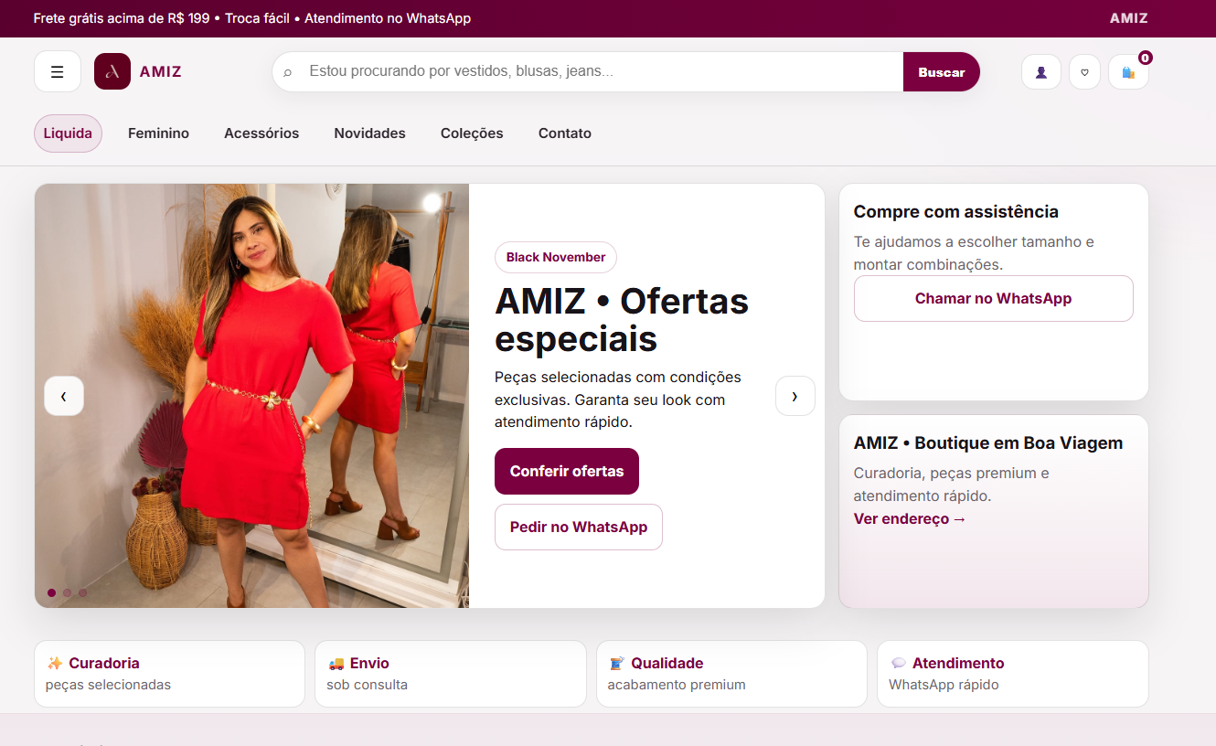Select the second carousel dot indicator
Image resolution: width=1216 pixels, height=746 pixels.
coord(67,592)
